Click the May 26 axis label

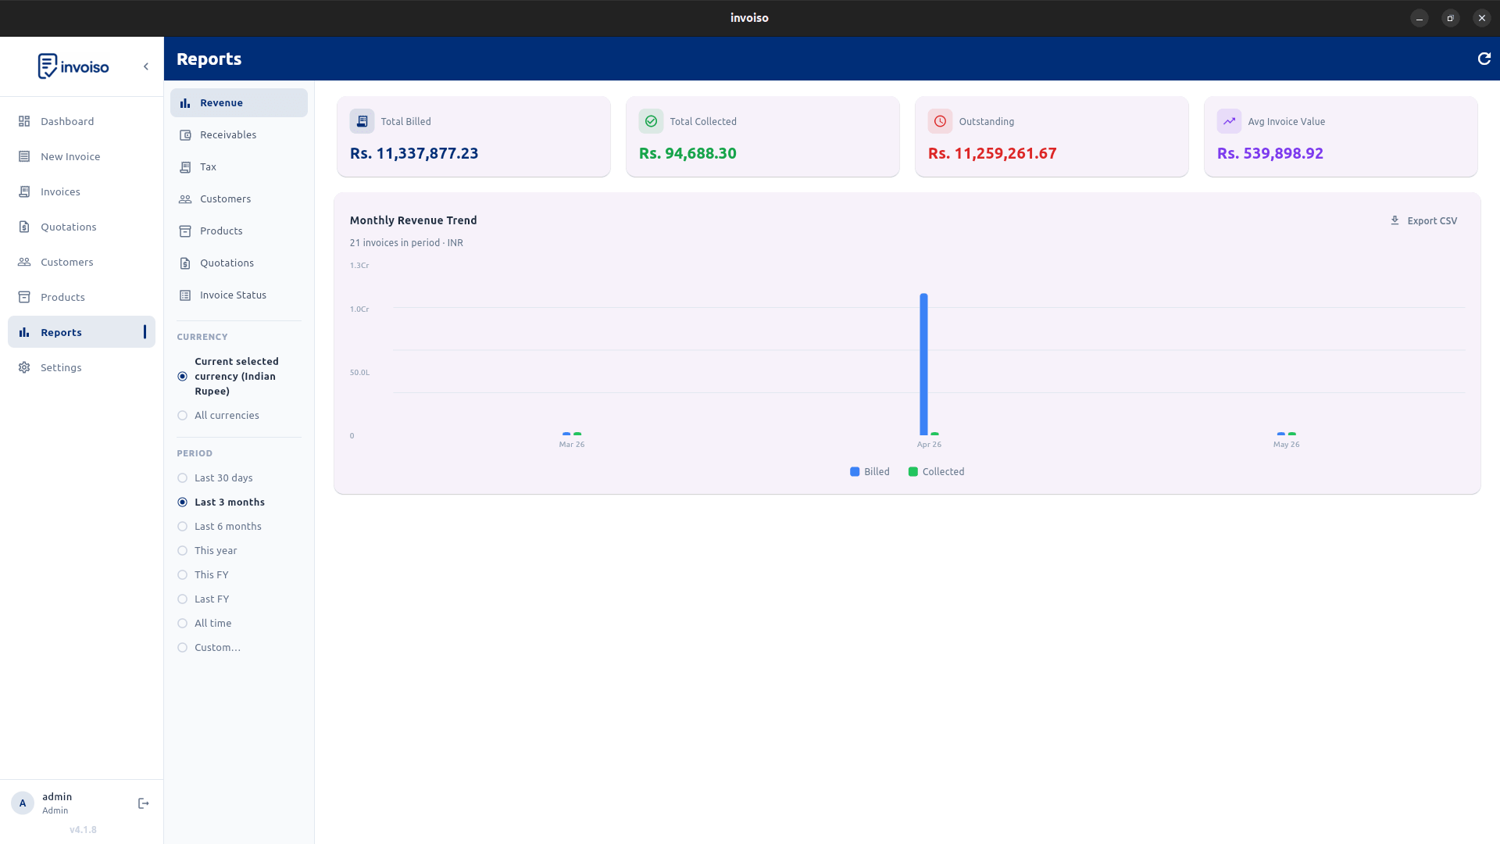pyautogui.click(x=1286, y=445)
